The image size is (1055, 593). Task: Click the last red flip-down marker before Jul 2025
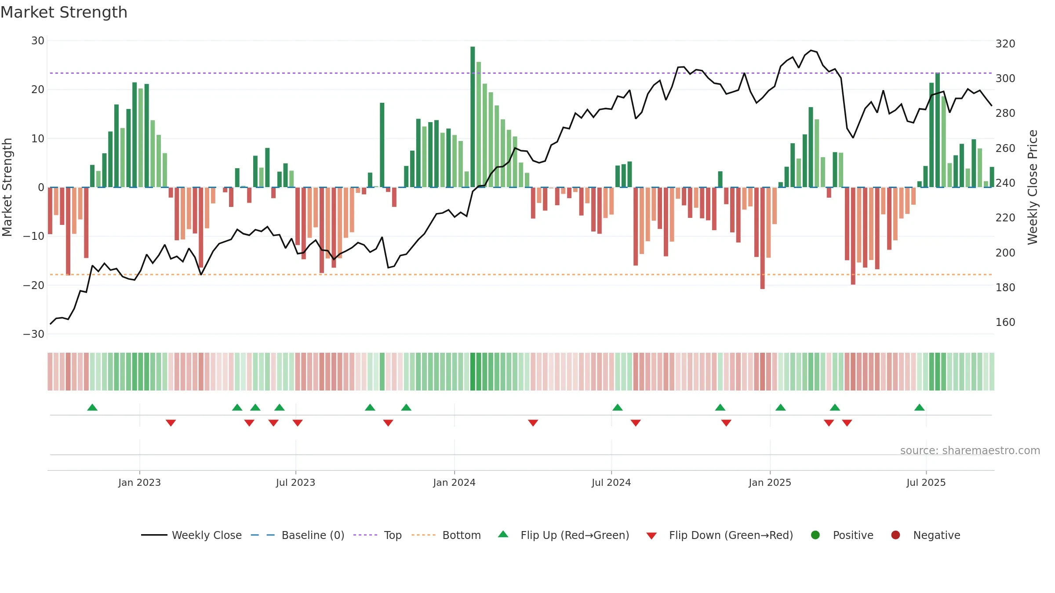tap(847, 423)
